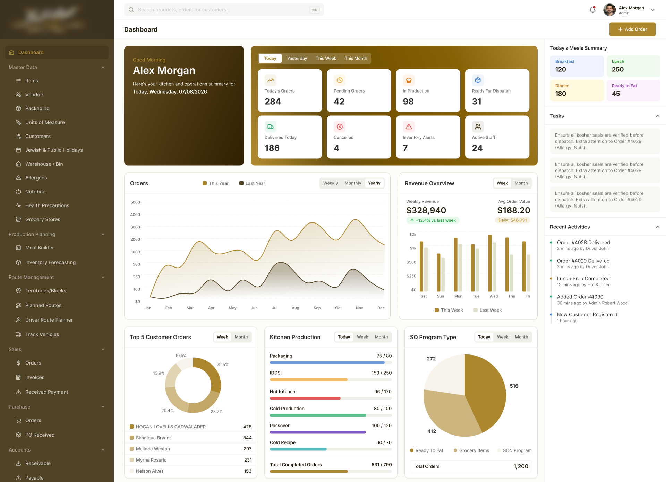Click the search products input field
This screenshot has height=482, width=666.
pos(224,10)
